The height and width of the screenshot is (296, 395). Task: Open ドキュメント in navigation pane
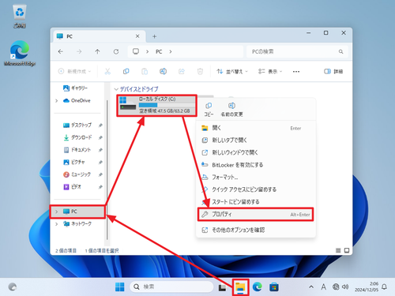(77, 150)
